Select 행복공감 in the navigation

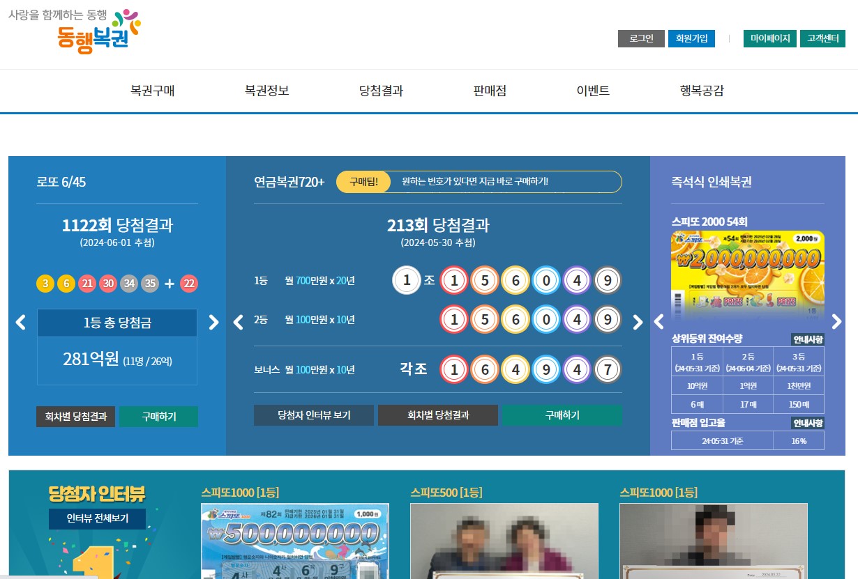pyautogui.click(x=701, y=91)
